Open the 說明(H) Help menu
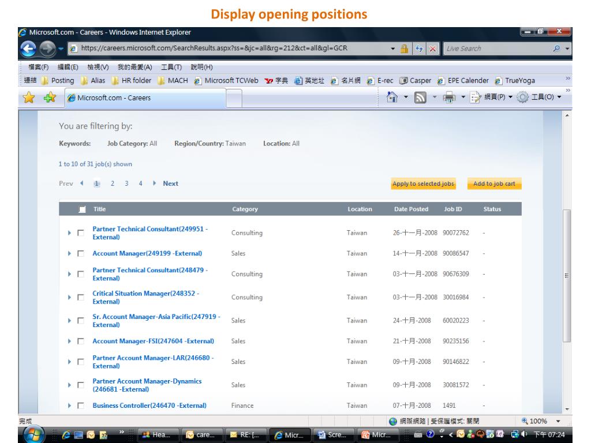 pyautogui.click(x=201, y=67)
